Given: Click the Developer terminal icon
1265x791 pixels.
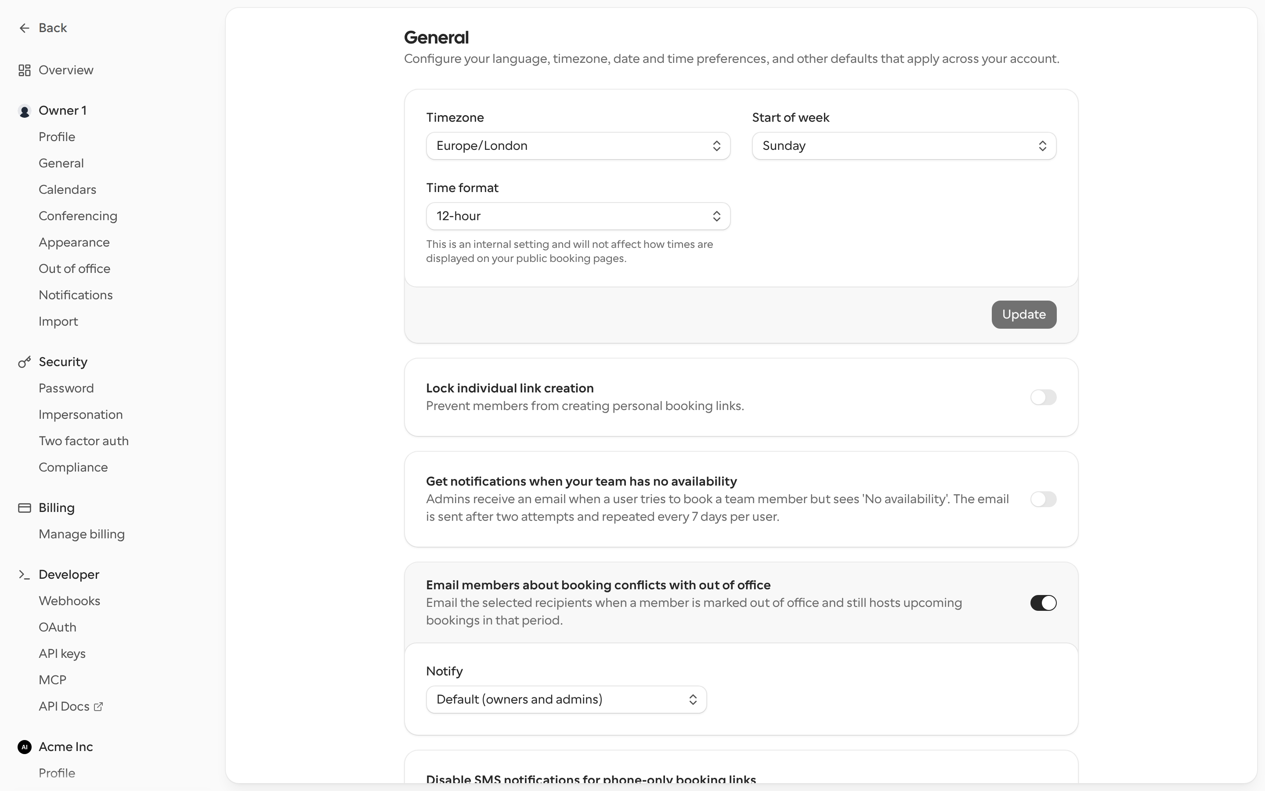Looking at the screenshot, I should (x=24, y=574).
